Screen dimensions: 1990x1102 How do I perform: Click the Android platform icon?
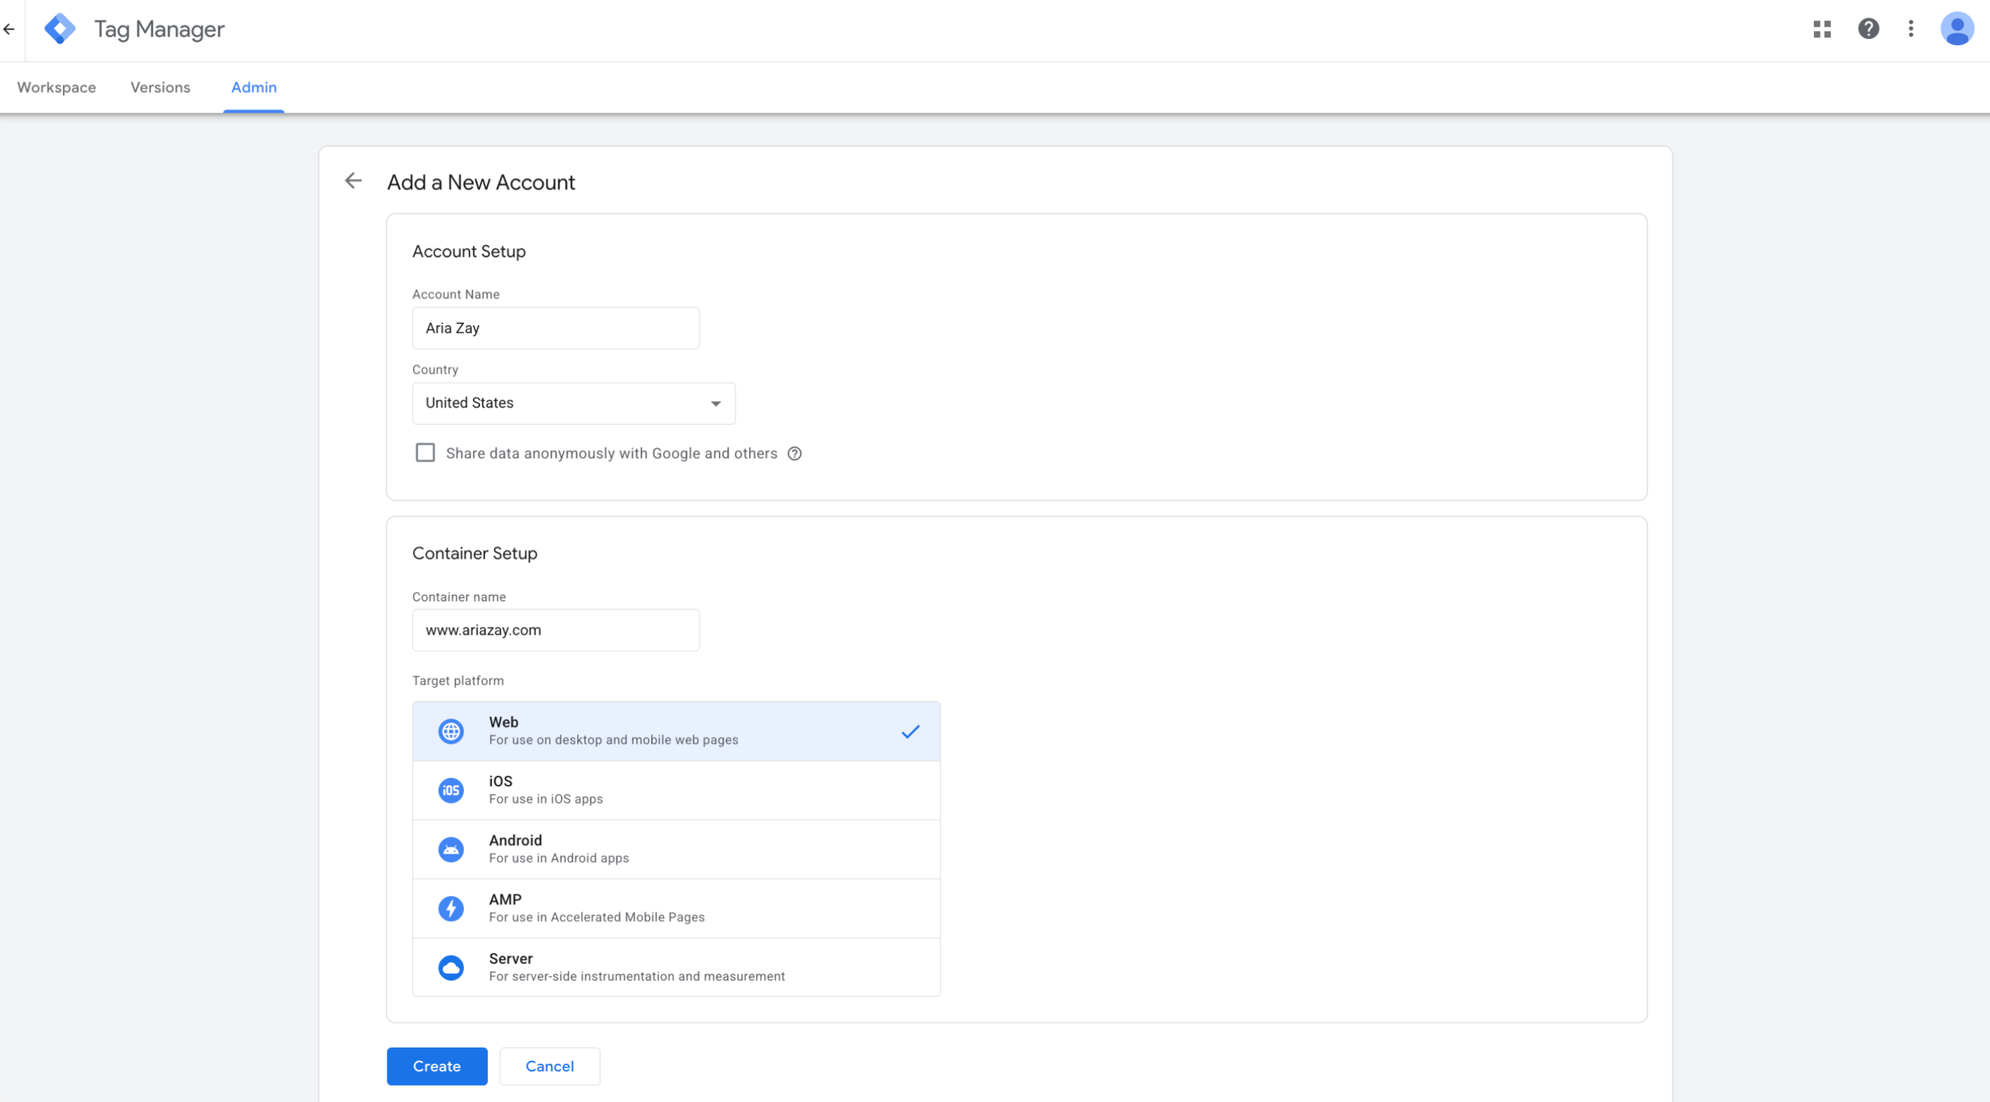[451, 849]
